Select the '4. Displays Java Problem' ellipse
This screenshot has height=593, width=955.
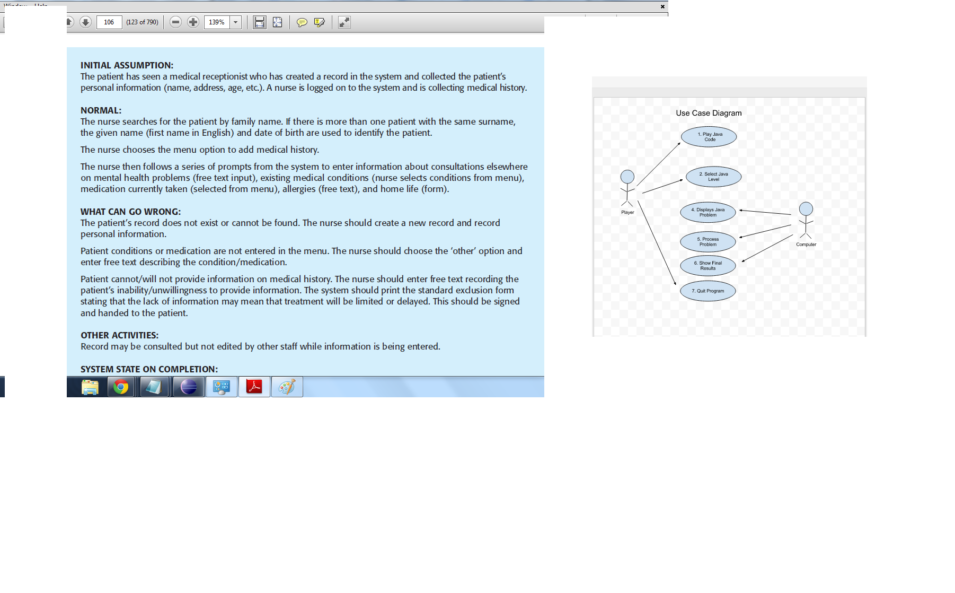708,213
